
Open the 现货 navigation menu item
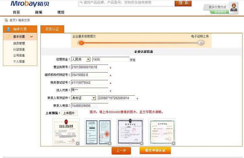[x=61, y=12]
